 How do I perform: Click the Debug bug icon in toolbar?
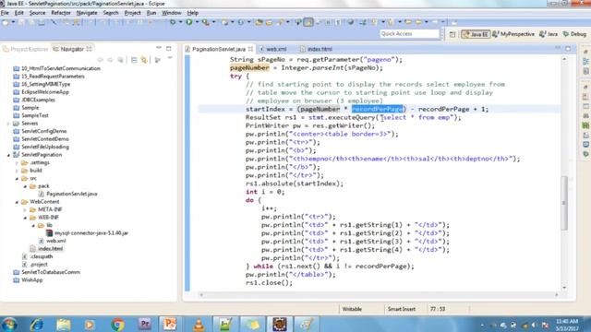(x=173, y=22)
